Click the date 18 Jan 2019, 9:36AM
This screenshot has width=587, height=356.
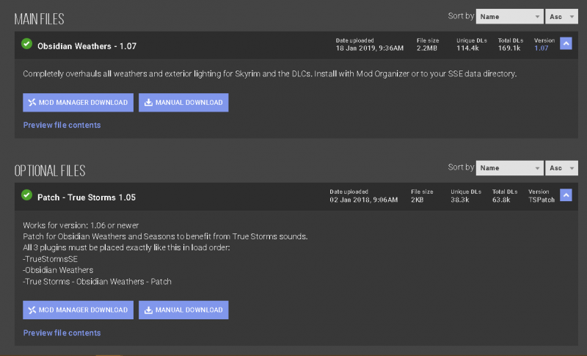(x=370, y=48)
